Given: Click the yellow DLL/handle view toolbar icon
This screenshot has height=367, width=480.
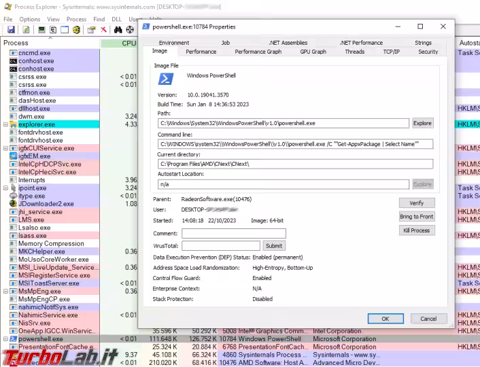Looking at the screenshot, I should 76,30.
